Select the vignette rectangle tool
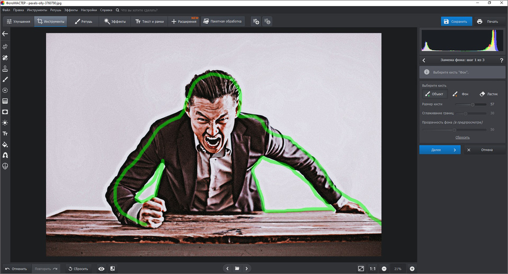 pyautogui.click(x=5, y=112)
